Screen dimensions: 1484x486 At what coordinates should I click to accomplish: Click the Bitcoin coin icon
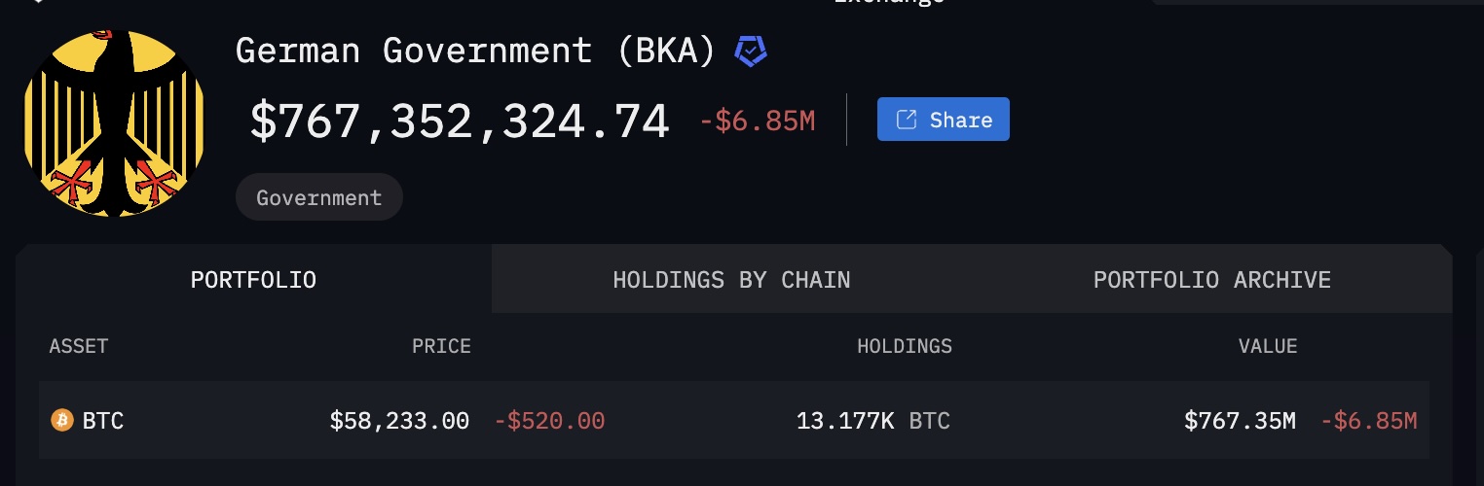click(x=62, y=421)
